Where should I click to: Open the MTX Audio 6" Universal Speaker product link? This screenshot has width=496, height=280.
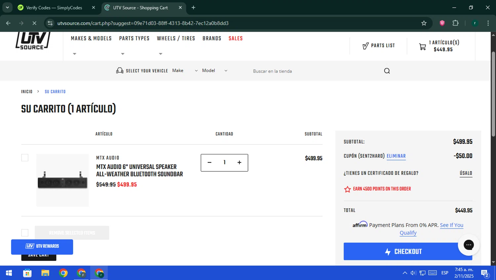click(140, 171)
